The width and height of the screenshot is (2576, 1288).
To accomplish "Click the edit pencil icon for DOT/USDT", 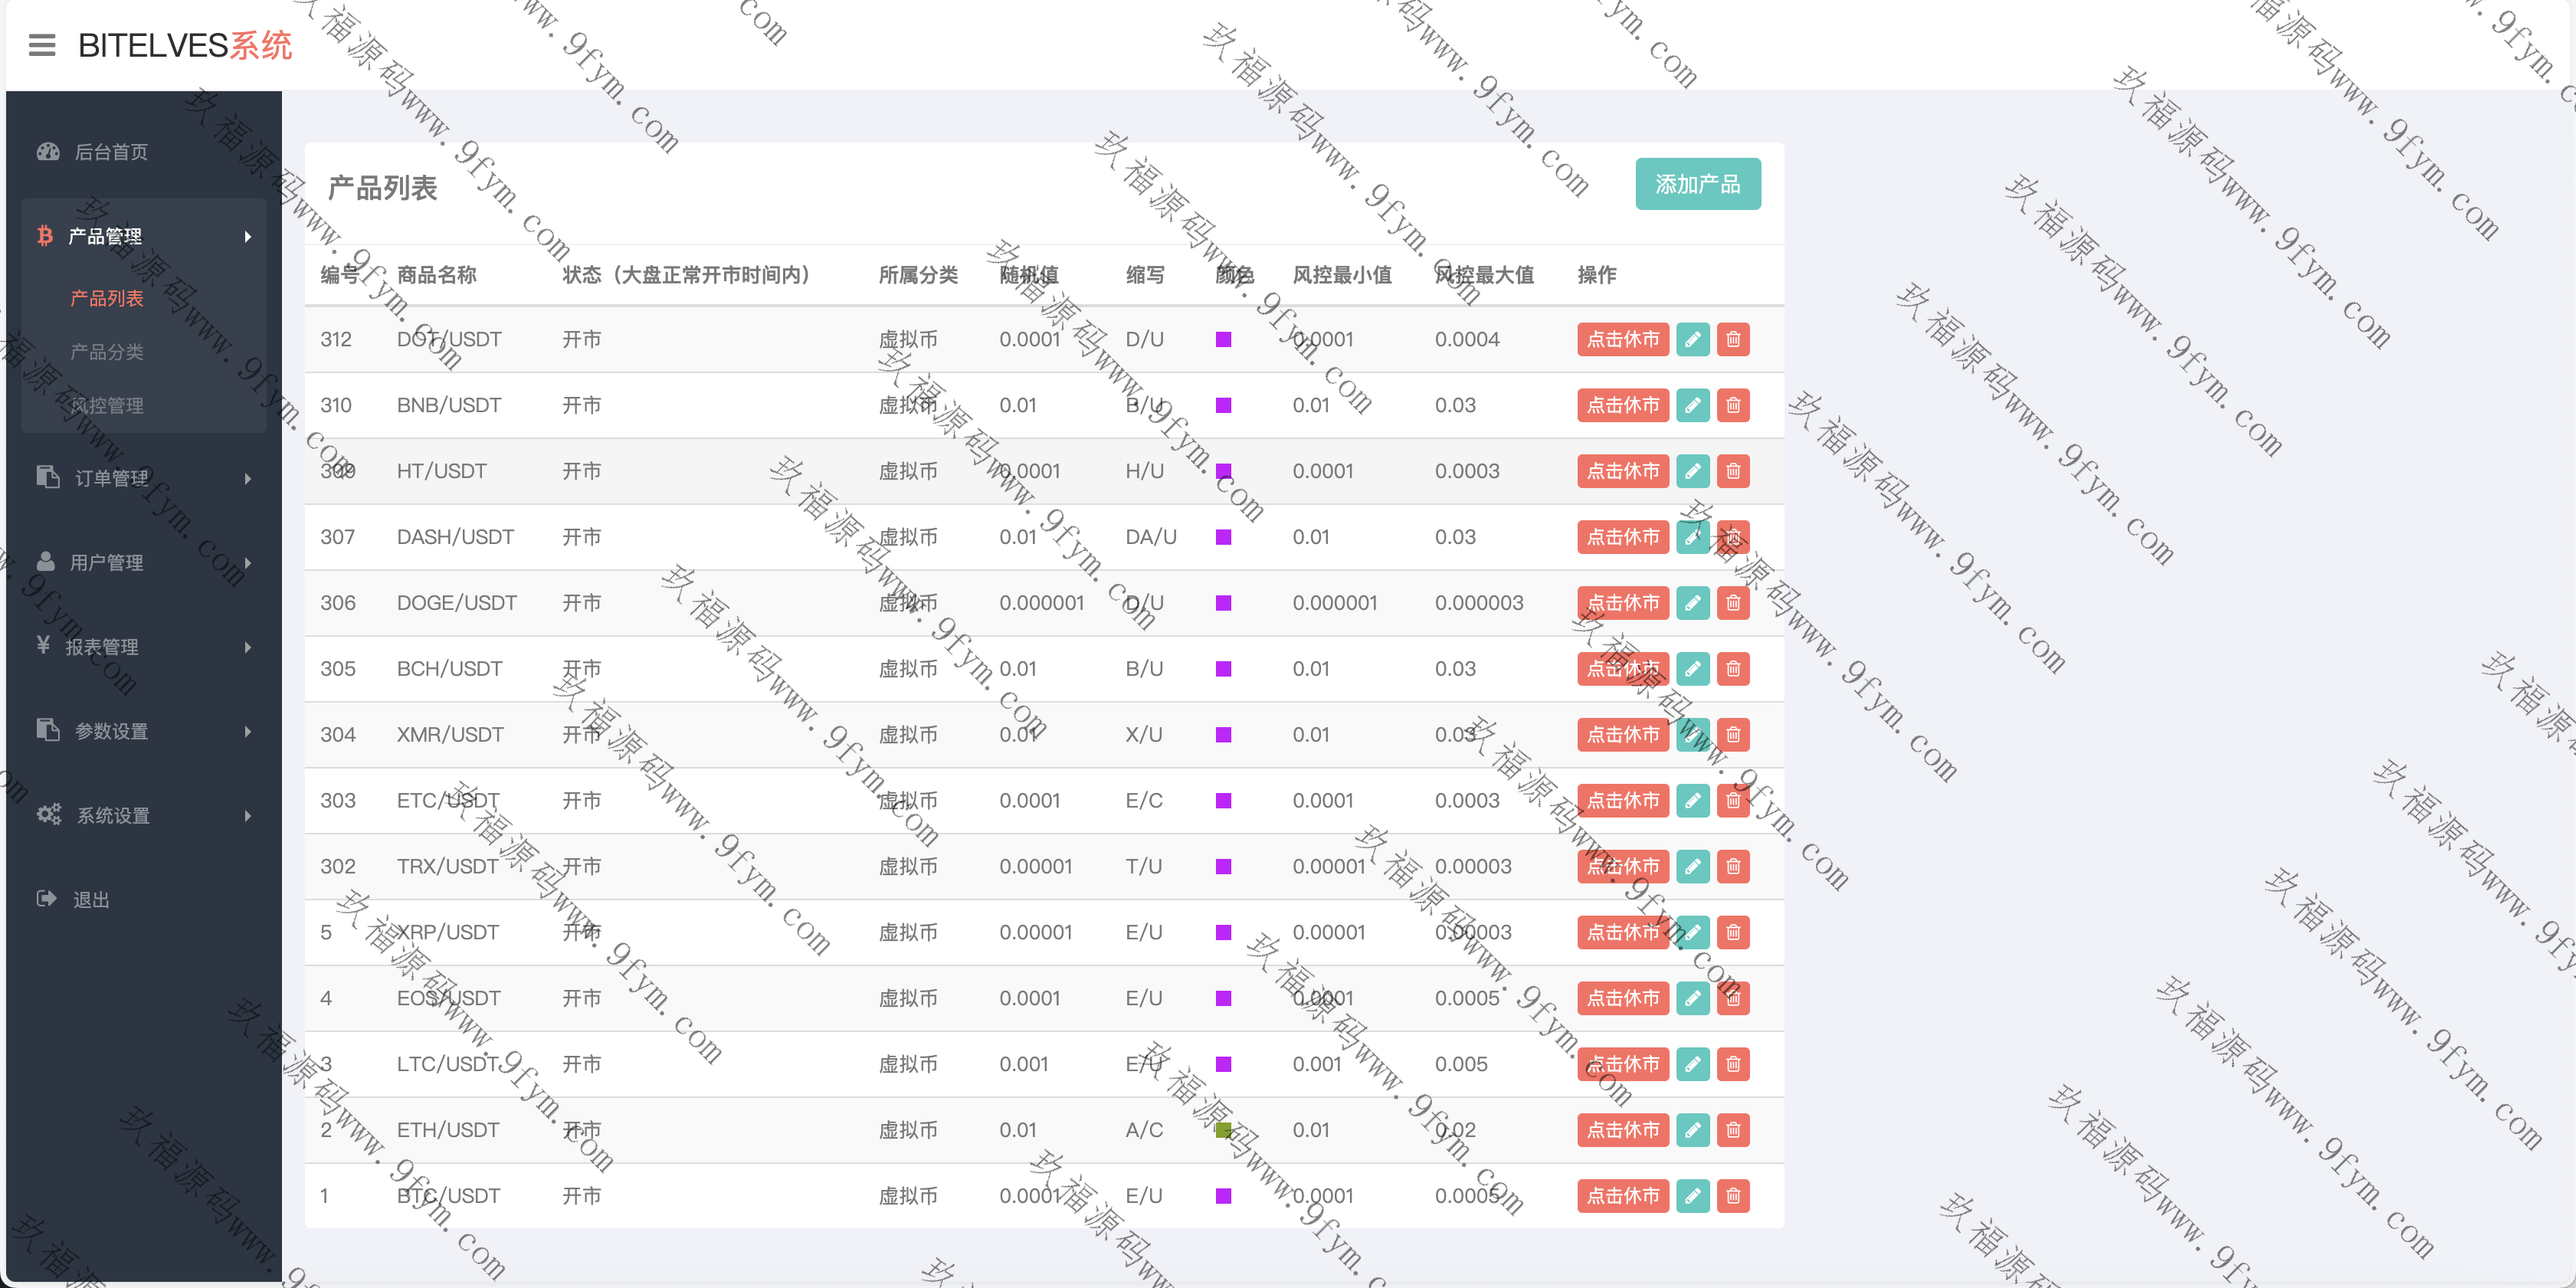I will pos(1692,339).
